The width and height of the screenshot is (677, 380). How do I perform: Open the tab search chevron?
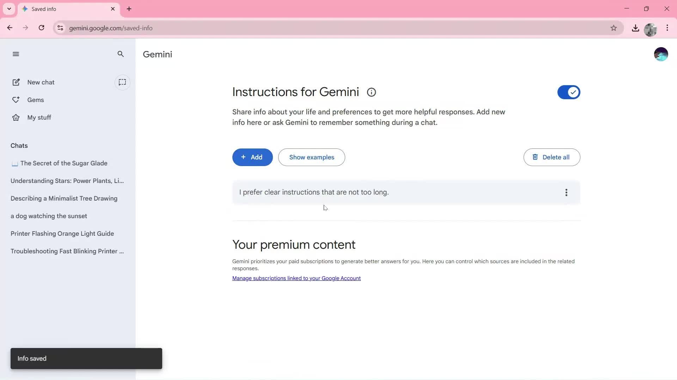[9, 9]
